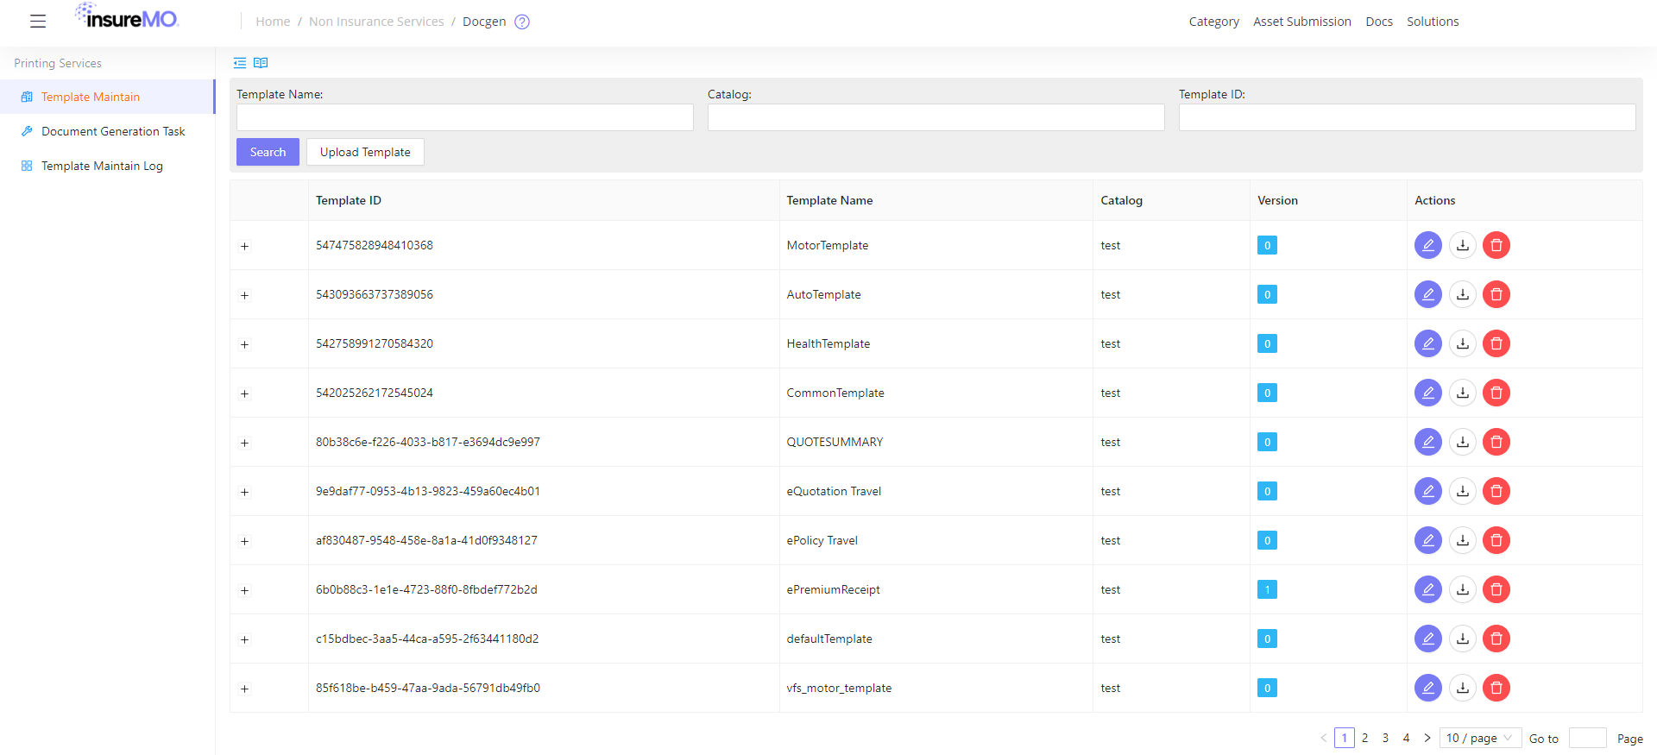Click the collapse sidebar list icon
1657x755 pixels.
click(x=240, y=63)
